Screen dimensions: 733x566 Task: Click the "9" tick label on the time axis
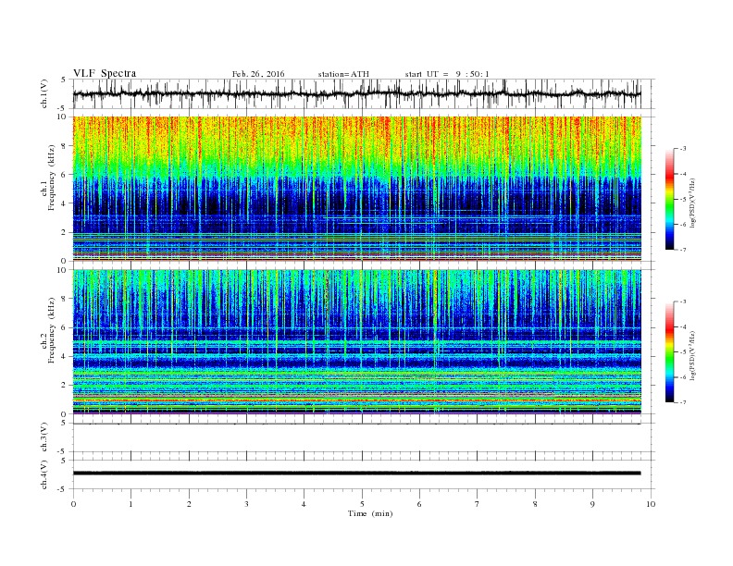[592, 504]
